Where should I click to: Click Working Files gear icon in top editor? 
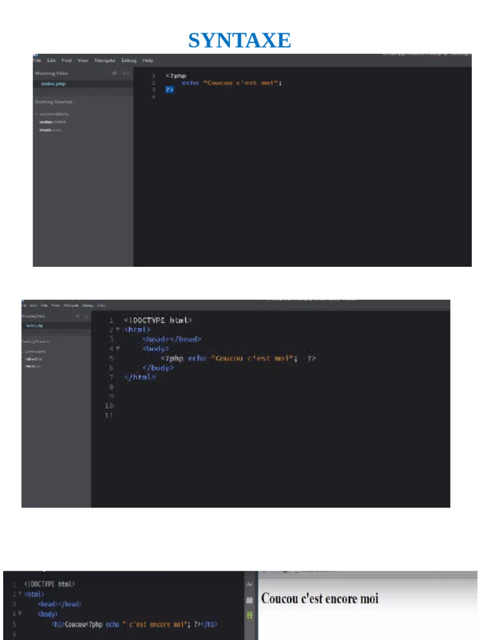coord(114,73)
